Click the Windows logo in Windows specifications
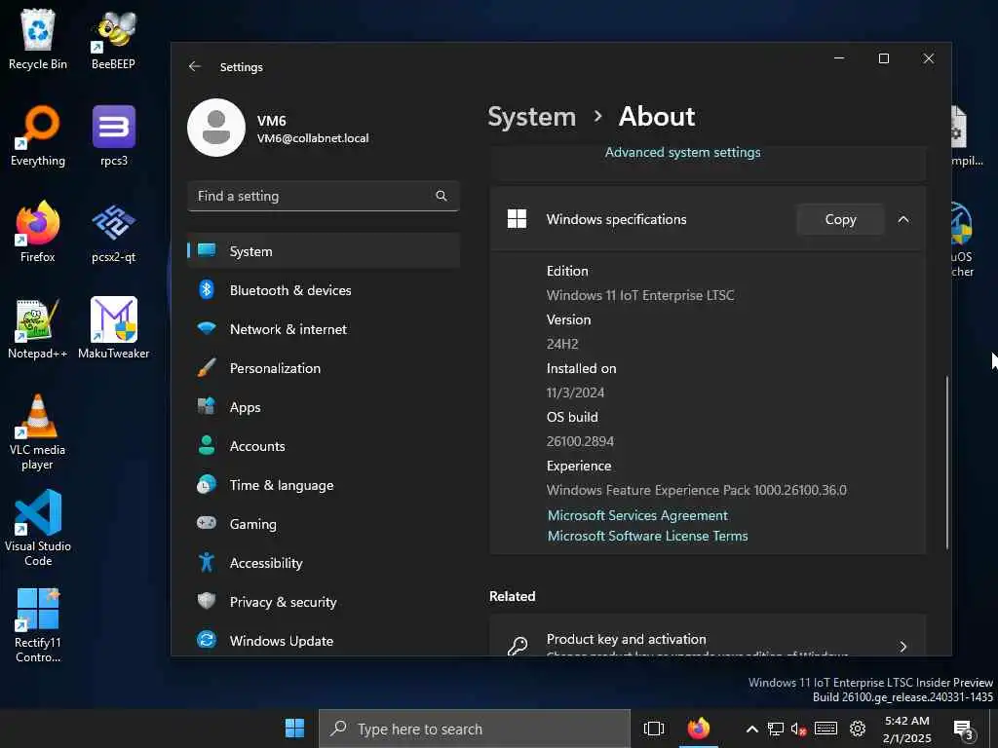 click(x=517, y=219)
